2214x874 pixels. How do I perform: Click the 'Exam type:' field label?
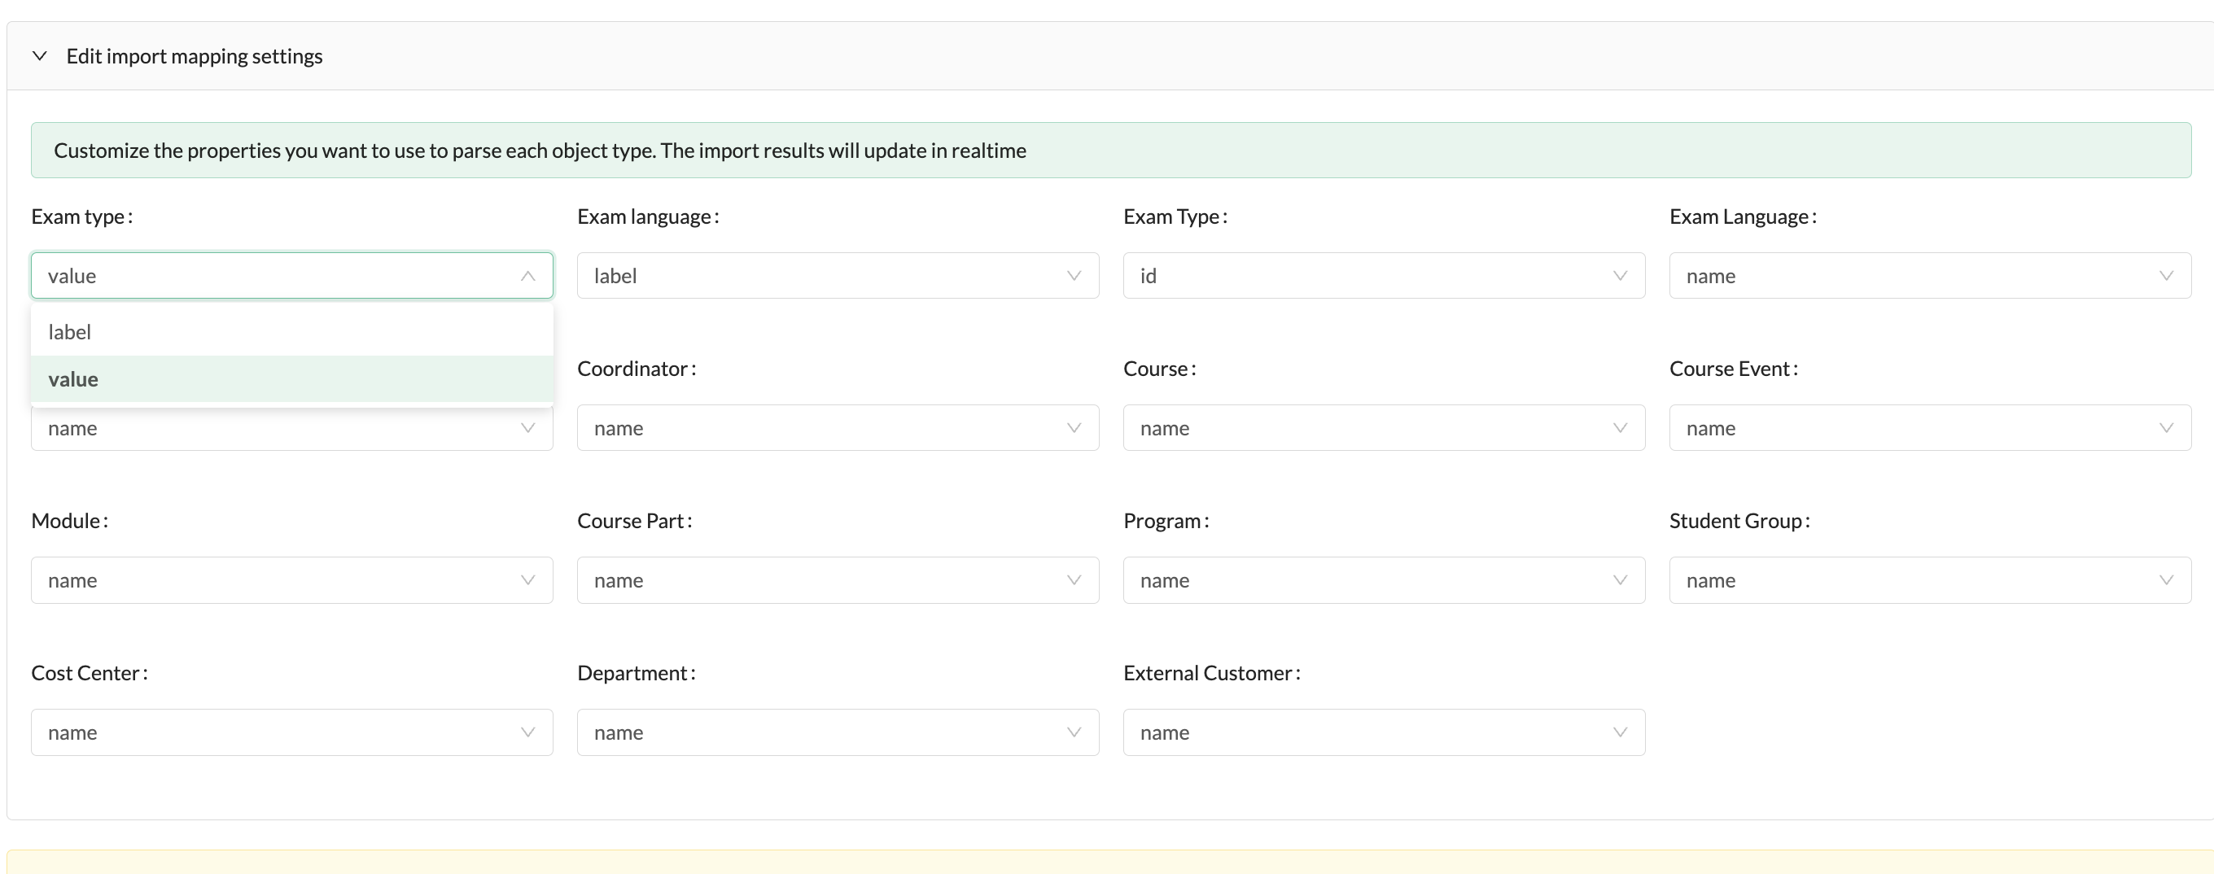(81, 216)
